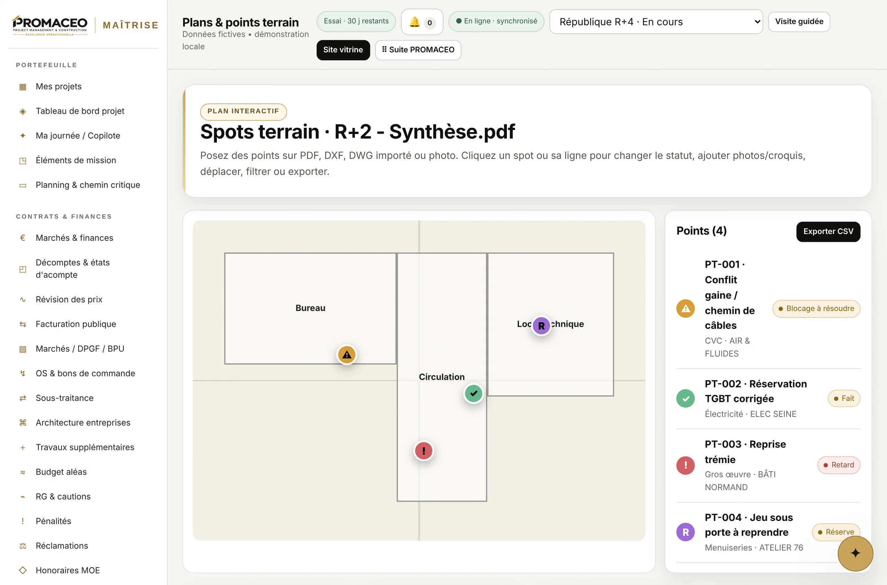Click the Exporter CSV button
The width and height of the screenshot is (887, 585).
point(828,232)
